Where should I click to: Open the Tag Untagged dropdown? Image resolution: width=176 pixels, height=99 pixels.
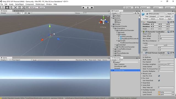point(154,16)
